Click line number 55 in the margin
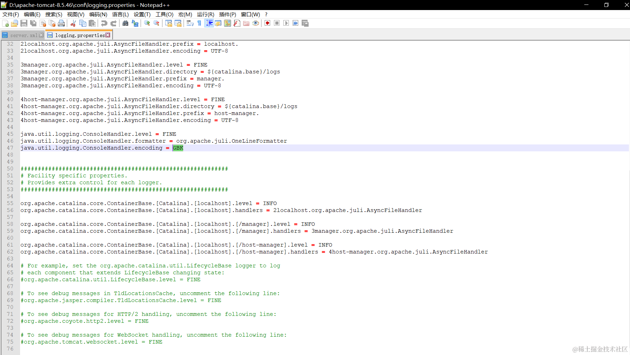The height and width of the screenshot is (355, 630). (x=10, y=203)
